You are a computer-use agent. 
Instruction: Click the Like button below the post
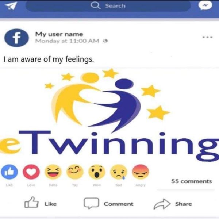tap(41, 203)
